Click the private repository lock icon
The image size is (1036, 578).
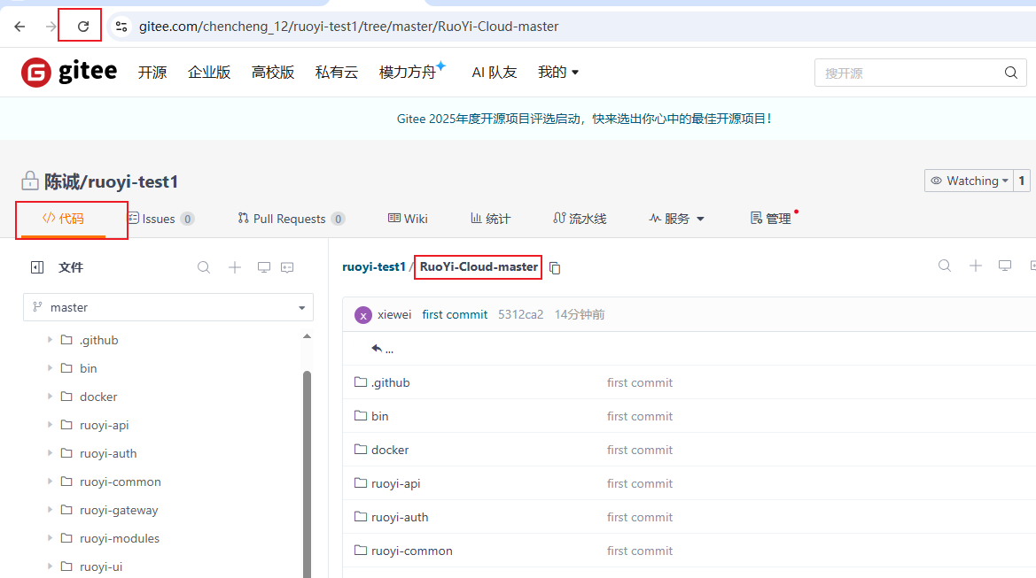[x=30, y=181]
